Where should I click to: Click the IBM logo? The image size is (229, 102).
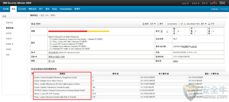tap(222, 3)
